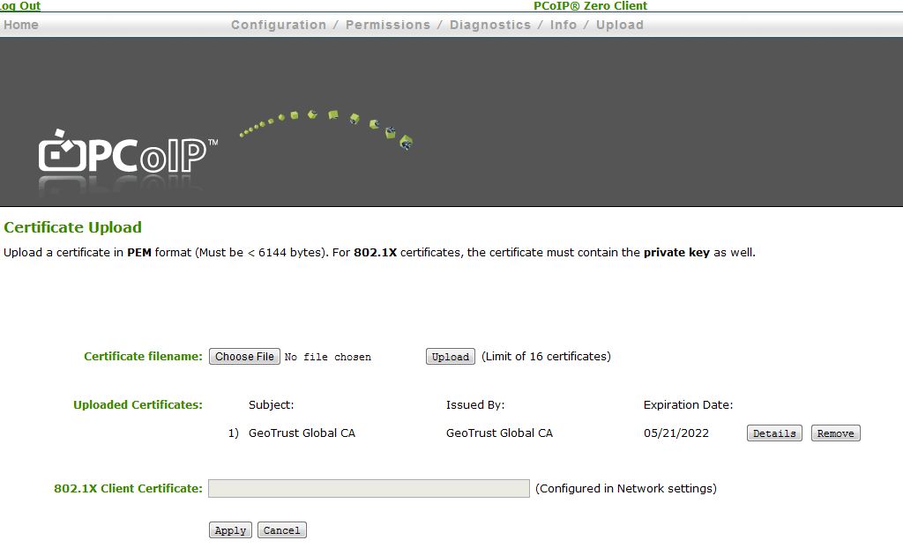The image size is (903, 555).
Task: Open the Diagnostics menu
Action: (490, 25)
